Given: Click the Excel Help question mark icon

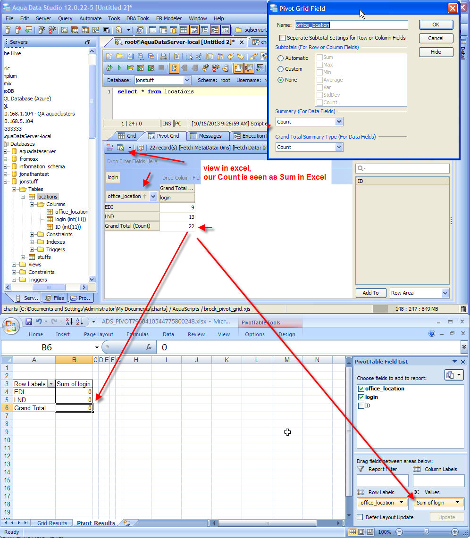Looking at the screenshot, I should (x=432, y=333).
